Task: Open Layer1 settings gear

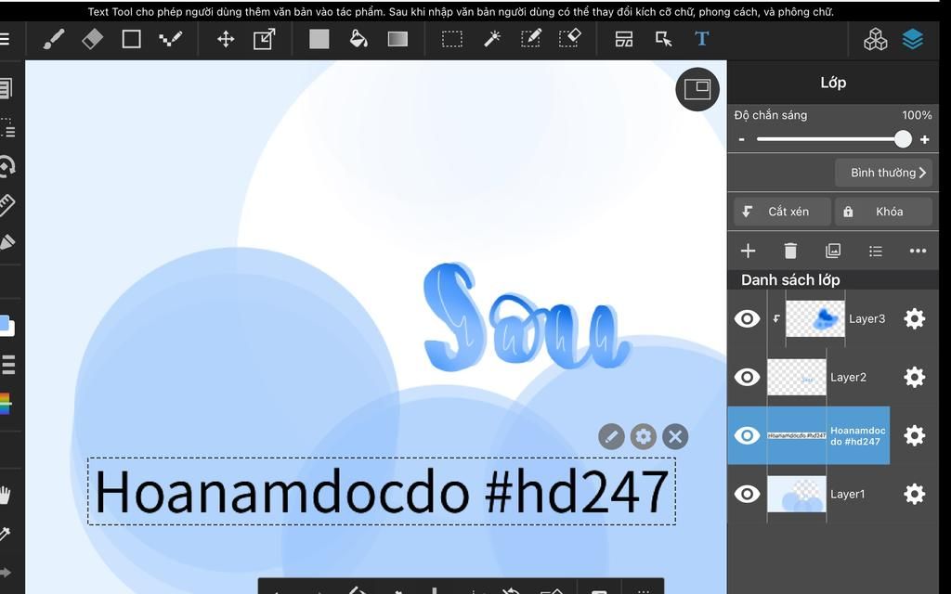Action: [915, 494]
